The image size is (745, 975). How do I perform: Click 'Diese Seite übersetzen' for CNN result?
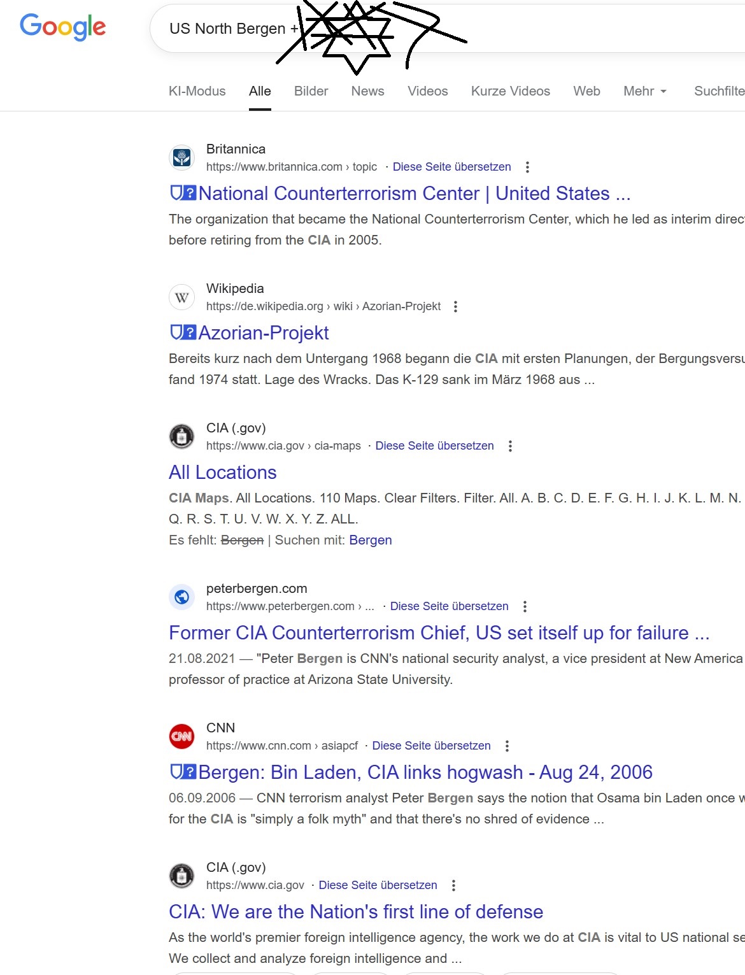point(431,746)
